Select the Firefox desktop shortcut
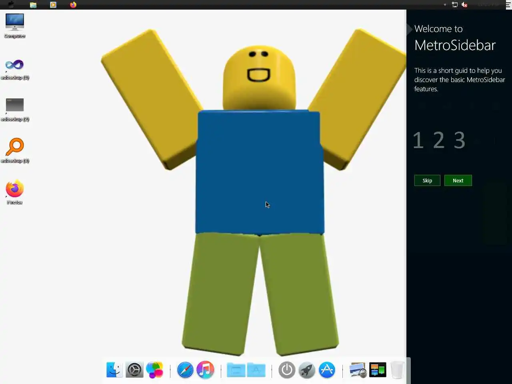 tap(15, 192)
